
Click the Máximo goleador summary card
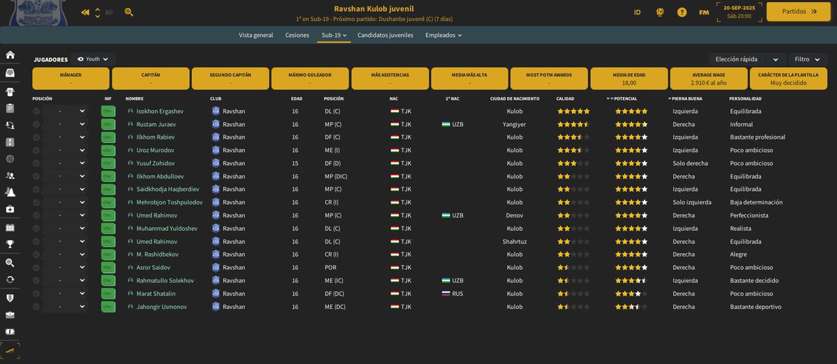[310, 78]
